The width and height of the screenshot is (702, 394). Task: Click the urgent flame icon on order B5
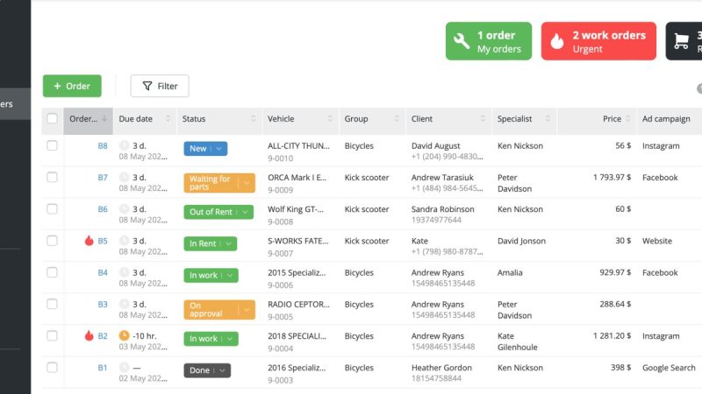(90, 240)
